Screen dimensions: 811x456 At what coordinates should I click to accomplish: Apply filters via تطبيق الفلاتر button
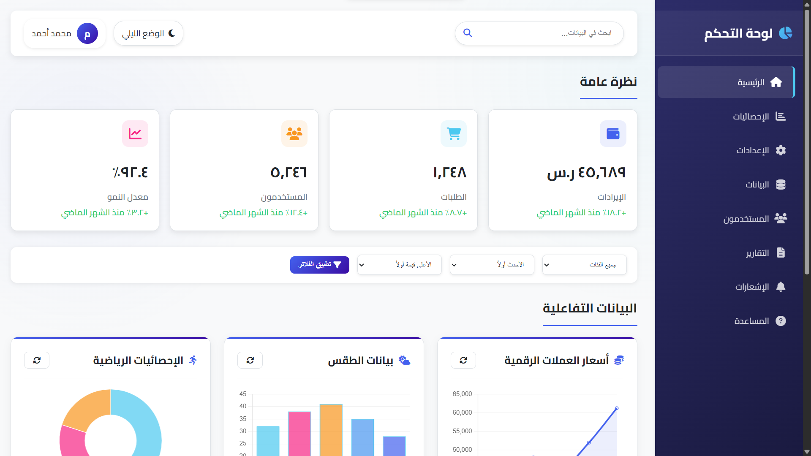pos(319,265)
